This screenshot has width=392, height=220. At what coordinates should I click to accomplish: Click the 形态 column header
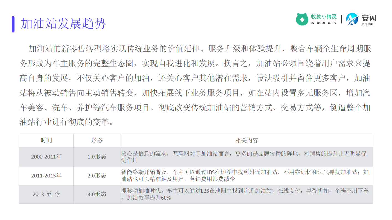click(97, 140)
